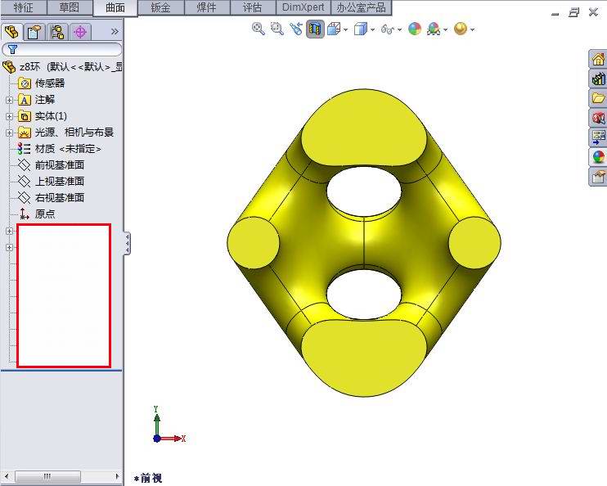This screenshot has height=486, width=607.
Task: Click the Apply Scene icon
Action: pyautogui.click(x=434, y=29)
